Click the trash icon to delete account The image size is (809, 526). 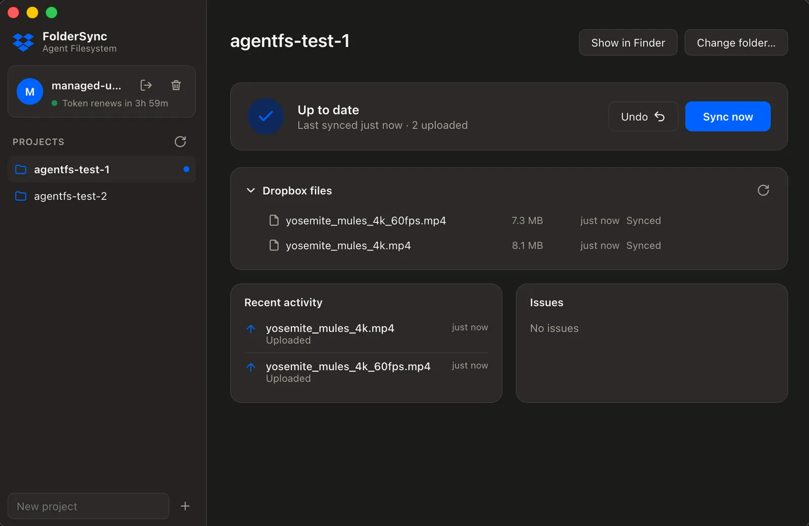(x=176, y=85)
